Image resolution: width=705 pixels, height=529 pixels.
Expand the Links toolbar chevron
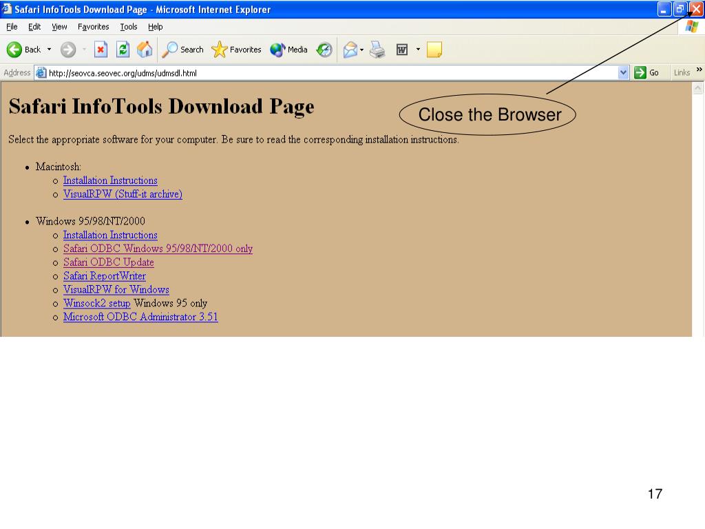point(699,70)
